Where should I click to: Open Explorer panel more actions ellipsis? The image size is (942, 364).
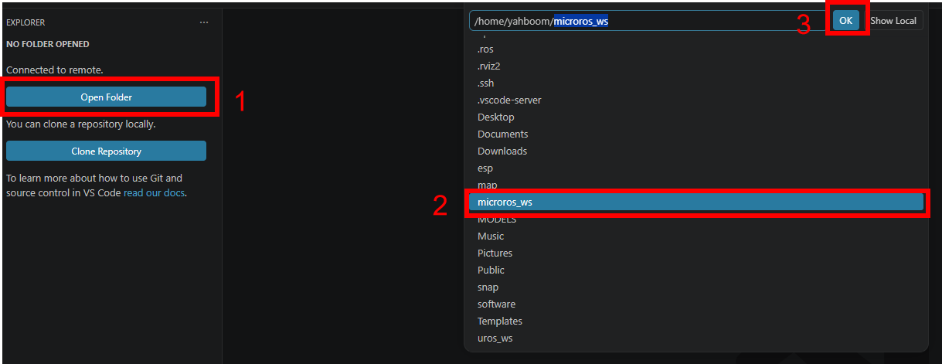click(204, 22)
